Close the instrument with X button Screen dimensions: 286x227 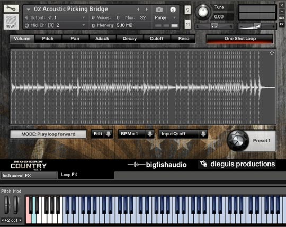click(x=282, y=5)
